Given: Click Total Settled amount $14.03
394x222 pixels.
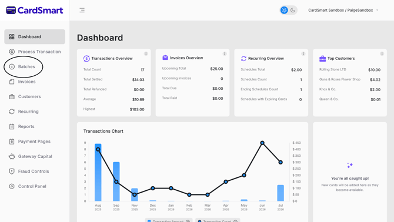Looking at the screenshot, I should (x=138, y=80).
